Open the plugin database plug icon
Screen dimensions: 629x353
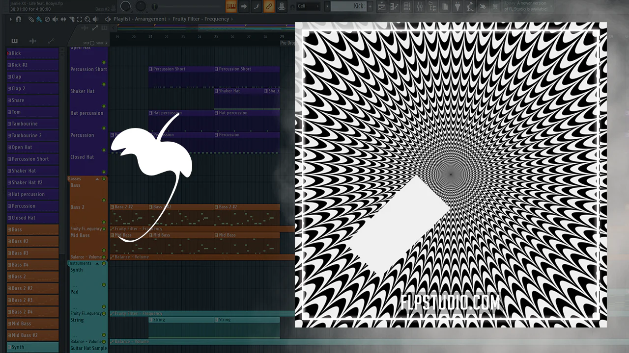pyautogui.click(x=457, y=6)
